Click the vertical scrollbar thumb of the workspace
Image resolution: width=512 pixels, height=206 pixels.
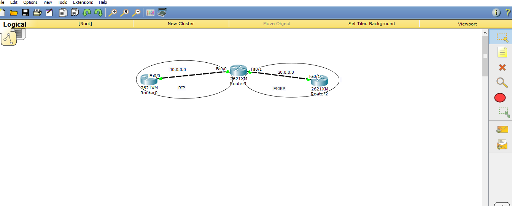pos(485,56)
